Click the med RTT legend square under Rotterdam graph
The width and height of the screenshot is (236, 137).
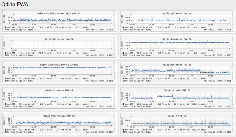click(x=123, y=78)
